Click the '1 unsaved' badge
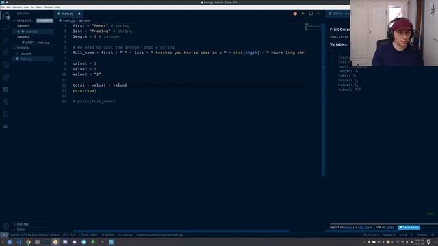The width and height of the screenshot is (438, 246). click(x=44, y=20)
